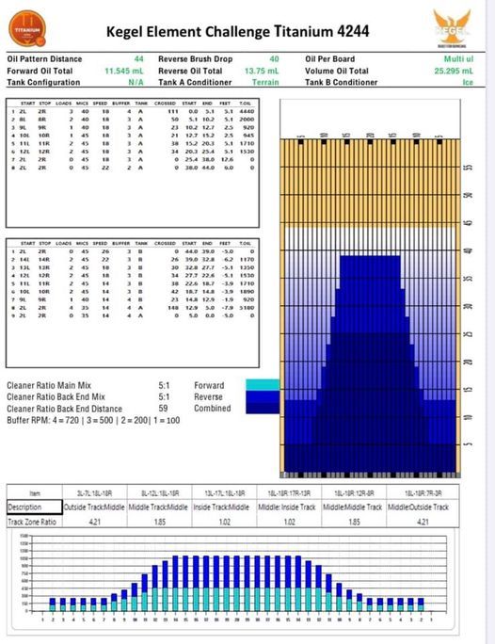Click the "Item" header cell
Viewport: 495px width, 644px height.
pos(35,492)
